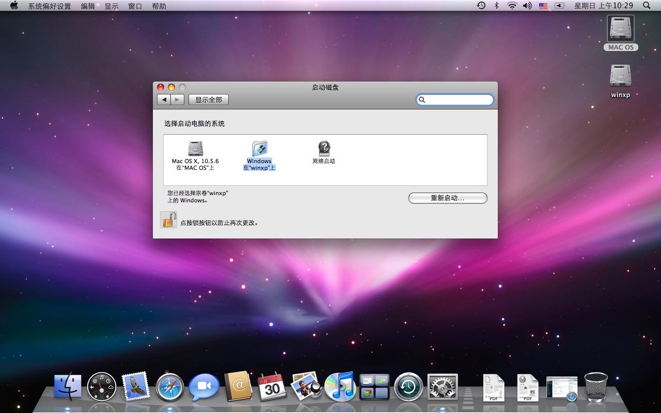Open the 系统偏好设置 menu
661x413 pixels.
(50, 6)
